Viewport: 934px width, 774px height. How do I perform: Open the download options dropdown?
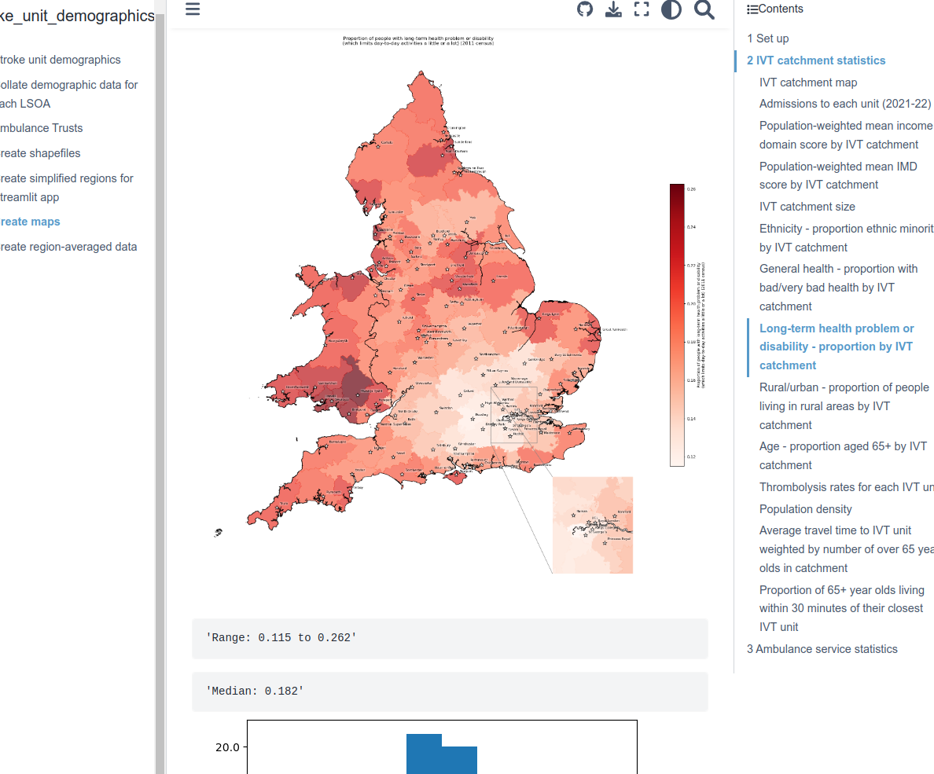click(x=614, y=9)
